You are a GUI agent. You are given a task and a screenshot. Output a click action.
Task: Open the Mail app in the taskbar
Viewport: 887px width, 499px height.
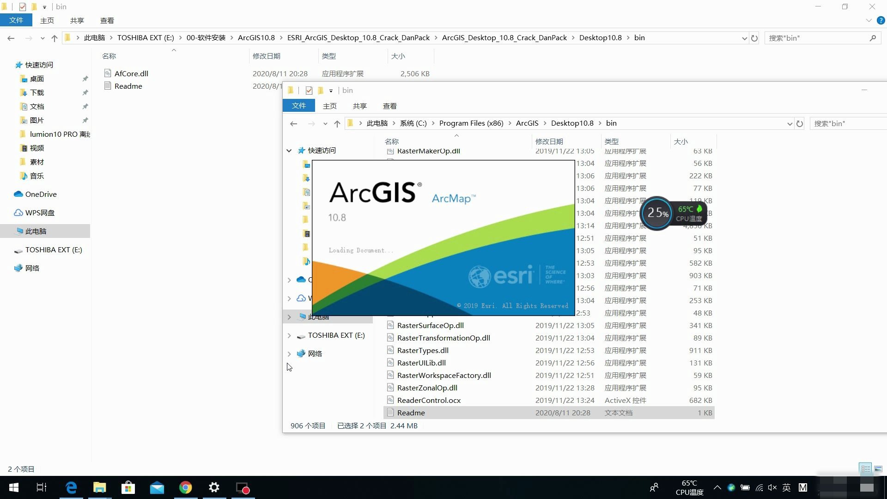[x=157, y=487]
